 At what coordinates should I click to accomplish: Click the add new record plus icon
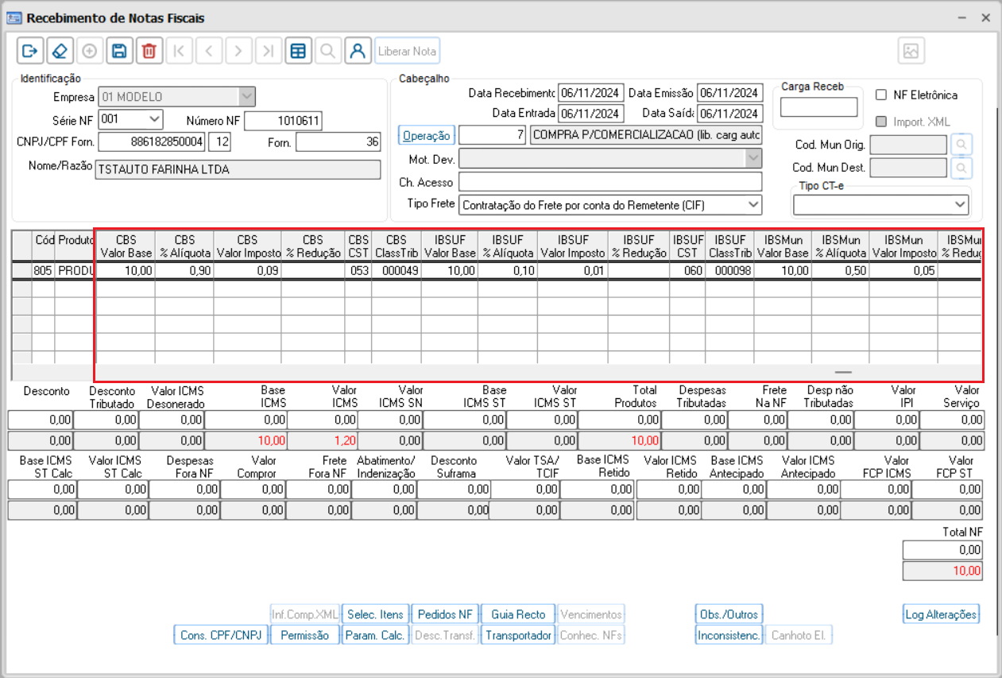click(x=90, y=51)
